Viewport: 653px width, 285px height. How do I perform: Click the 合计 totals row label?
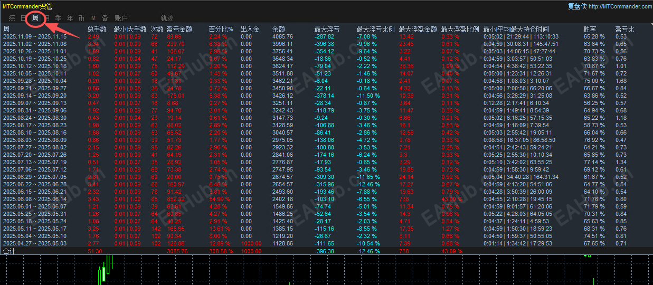[x=9, y=251]
